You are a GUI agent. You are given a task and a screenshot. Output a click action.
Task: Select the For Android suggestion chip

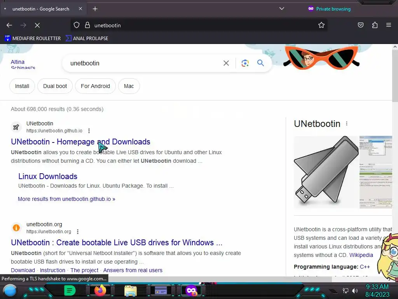96,86
